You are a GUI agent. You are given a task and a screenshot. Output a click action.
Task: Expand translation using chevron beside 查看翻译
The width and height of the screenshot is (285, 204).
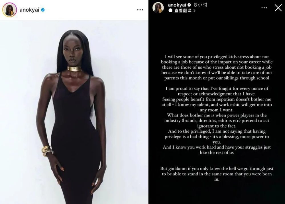coord(194,11)
